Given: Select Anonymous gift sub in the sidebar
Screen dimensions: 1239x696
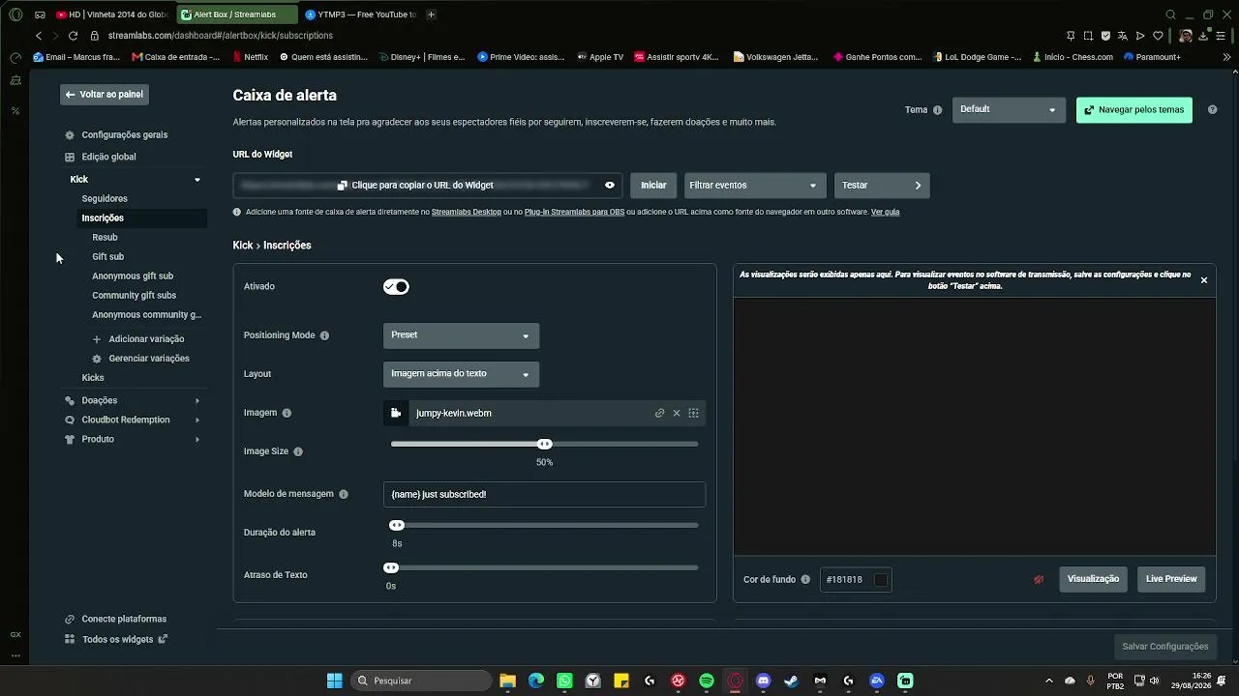Looking at the screenshot, I should (x=133, y=276).
